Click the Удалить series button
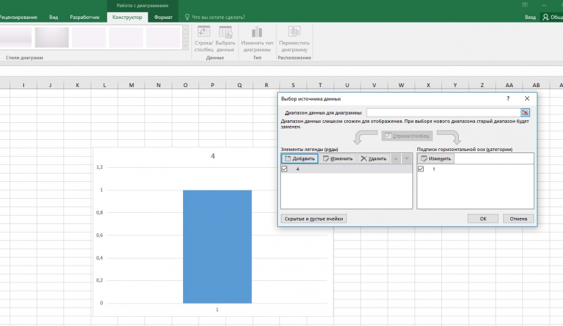The width and height of the screenshot is (563, 326). 374,159
